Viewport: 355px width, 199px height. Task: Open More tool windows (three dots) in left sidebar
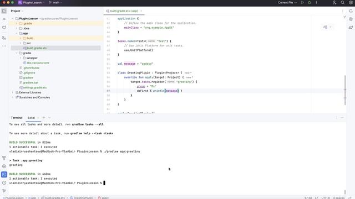click(x=4, y=46)
